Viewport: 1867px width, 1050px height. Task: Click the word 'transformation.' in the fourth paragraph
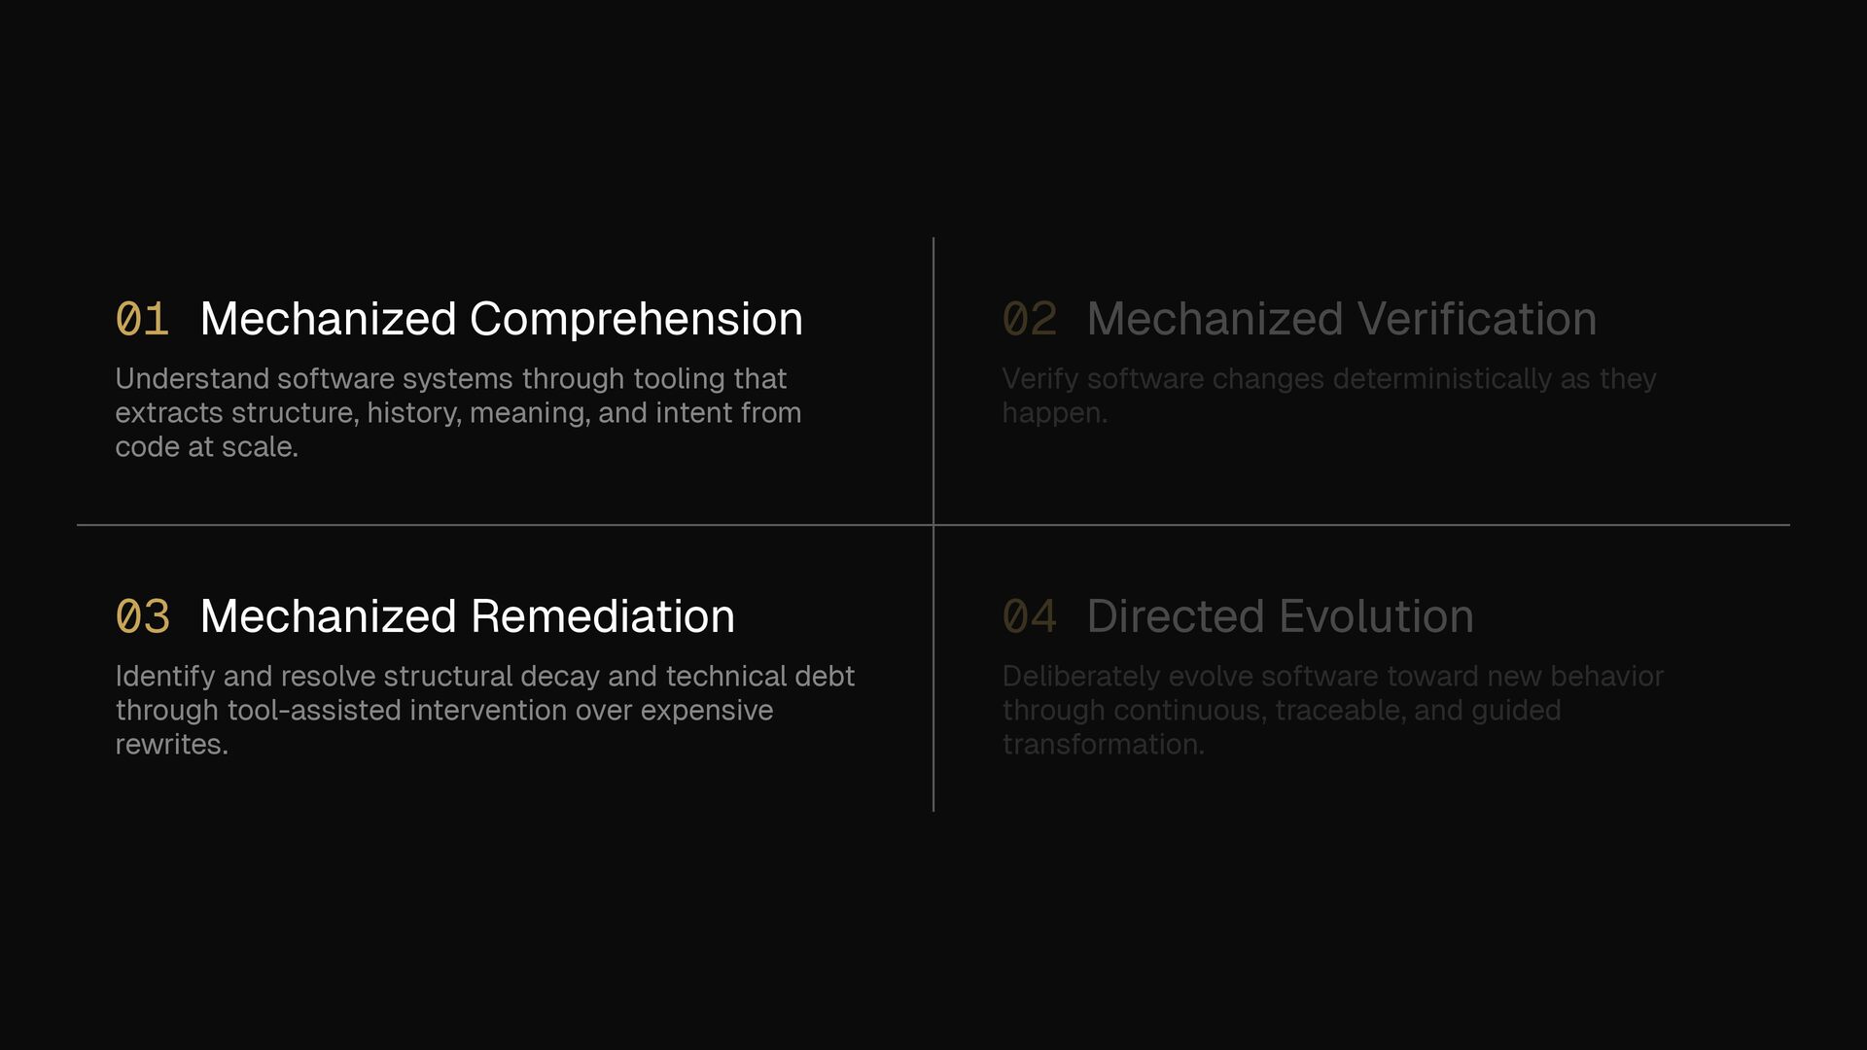point(1103,745)
